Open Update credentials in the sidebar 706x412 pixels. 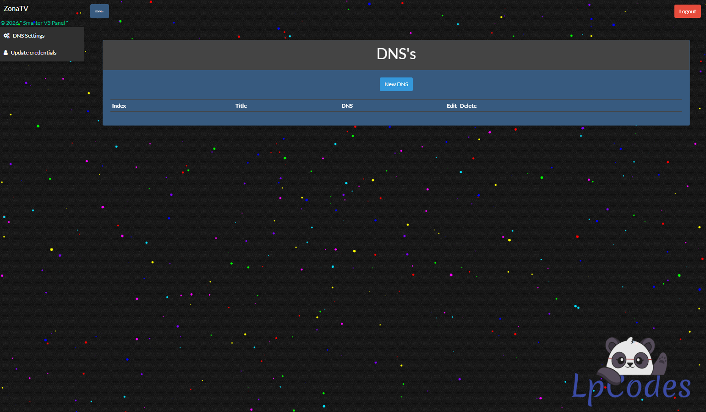(42, 53)
